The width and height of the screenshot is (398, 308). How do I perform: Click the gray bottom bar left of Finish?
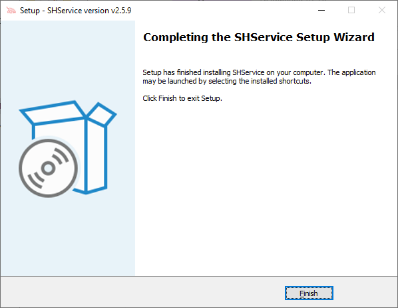coord(142,292)
